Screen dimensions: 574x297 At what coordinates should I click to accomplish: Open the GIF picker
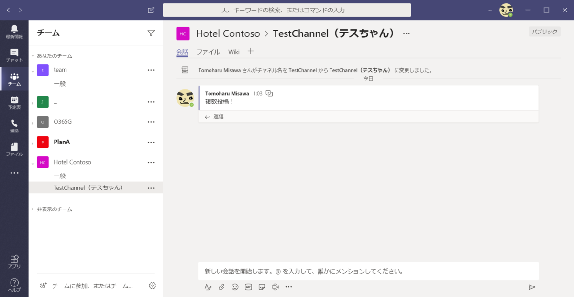tap(248, 287)
